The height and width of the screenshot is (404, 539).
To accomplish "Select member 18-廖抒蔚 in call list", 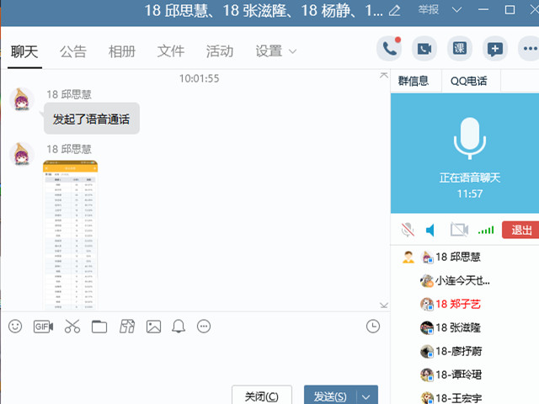I will (x=451, y=351).
